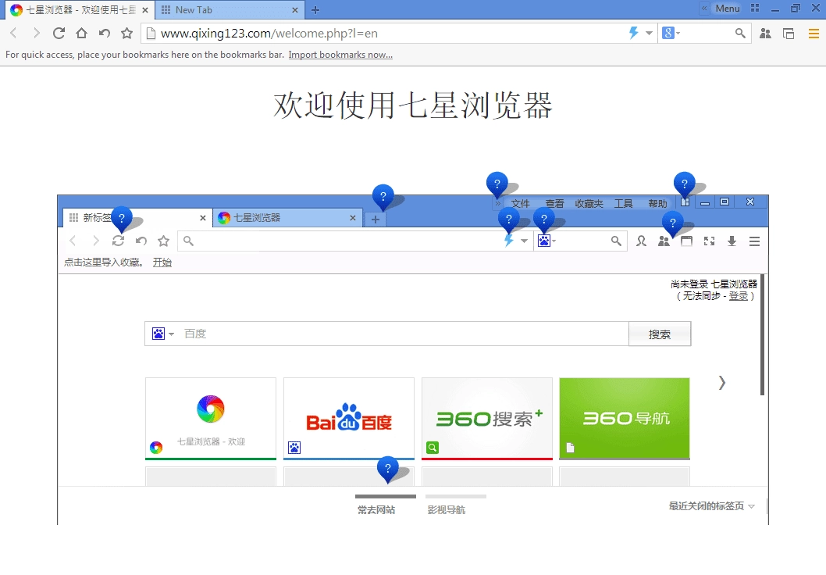Click the double-chevron icon left of Menu
826x575 pixels.
[x=704, y=8]
